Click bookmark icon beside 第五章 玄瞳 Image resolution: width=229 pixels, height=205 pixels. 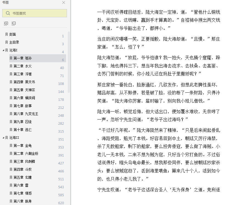tap(11, 177)
